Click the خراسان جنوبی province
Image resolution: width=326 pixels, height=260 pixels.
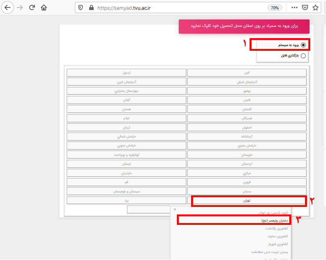coord(126,146)
